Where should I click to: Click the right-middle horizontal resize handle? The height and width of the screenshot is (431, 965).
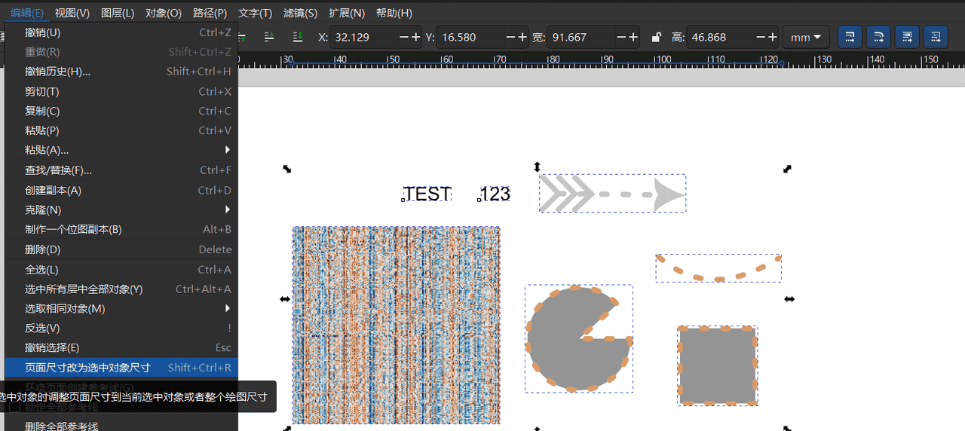tap(789, 299)
